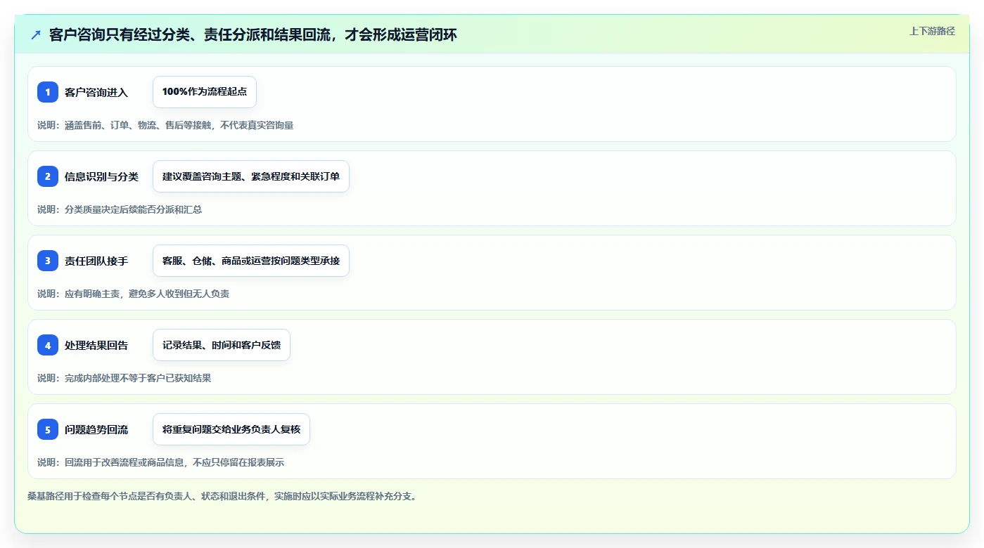Click the 记录结果、时间和客户反馈 pill

[x=222, y=345]
